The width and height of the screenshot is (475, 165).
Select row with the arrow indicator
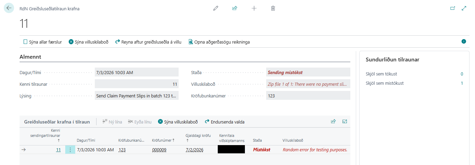click(23, 150)
